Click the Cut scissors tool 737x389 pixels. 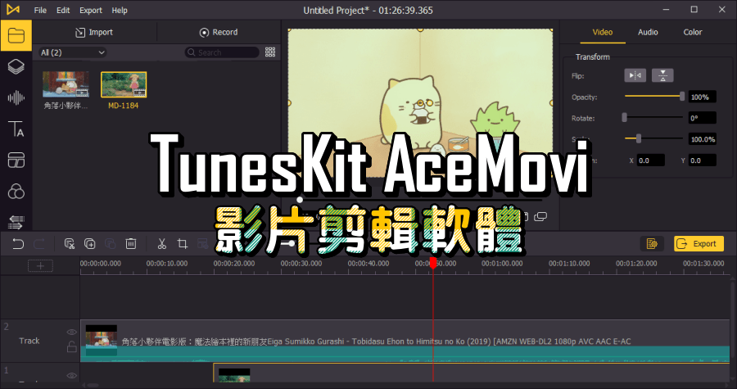161,243
